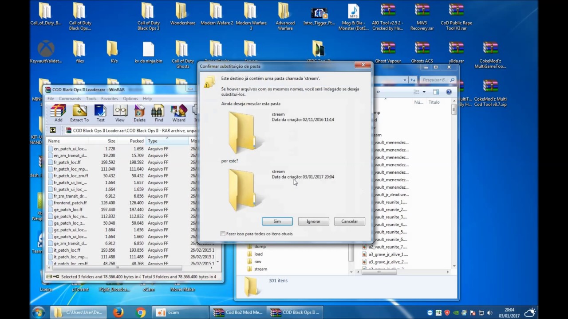Viewport: 568px width, 319px height.
Task: Expand the hidden toolbar commands chevron in Explorer
Action: [x=379, y=92]
